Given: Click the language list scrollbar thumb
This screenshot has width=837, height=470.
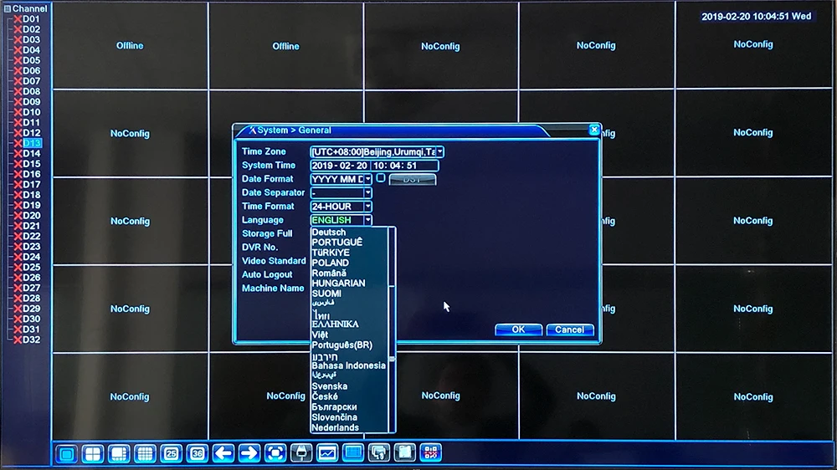Looking at the screenshot, I should click(393, 359).
